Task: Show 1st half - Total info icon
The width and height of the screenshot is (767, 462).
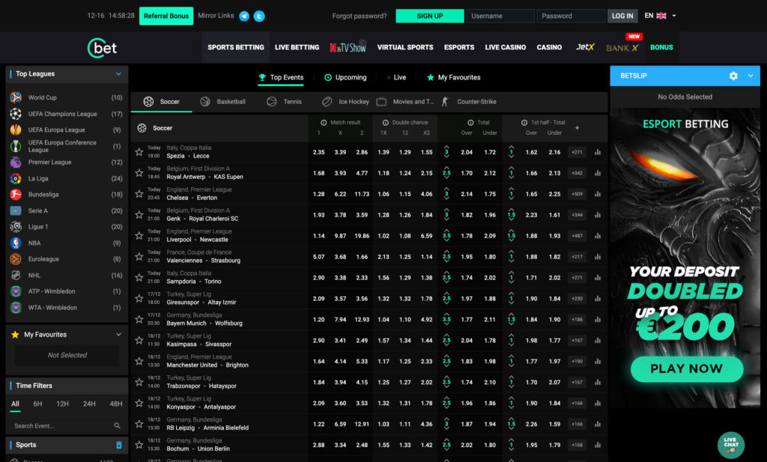Action: click(x=524, y=123)
